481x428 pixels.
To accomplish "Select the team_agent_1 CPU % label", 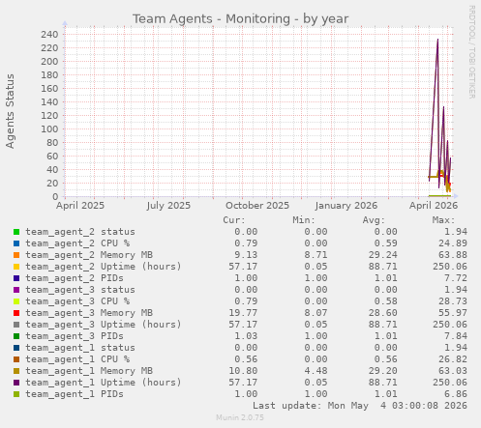I will pyautogui.click(x=77, y=359).
